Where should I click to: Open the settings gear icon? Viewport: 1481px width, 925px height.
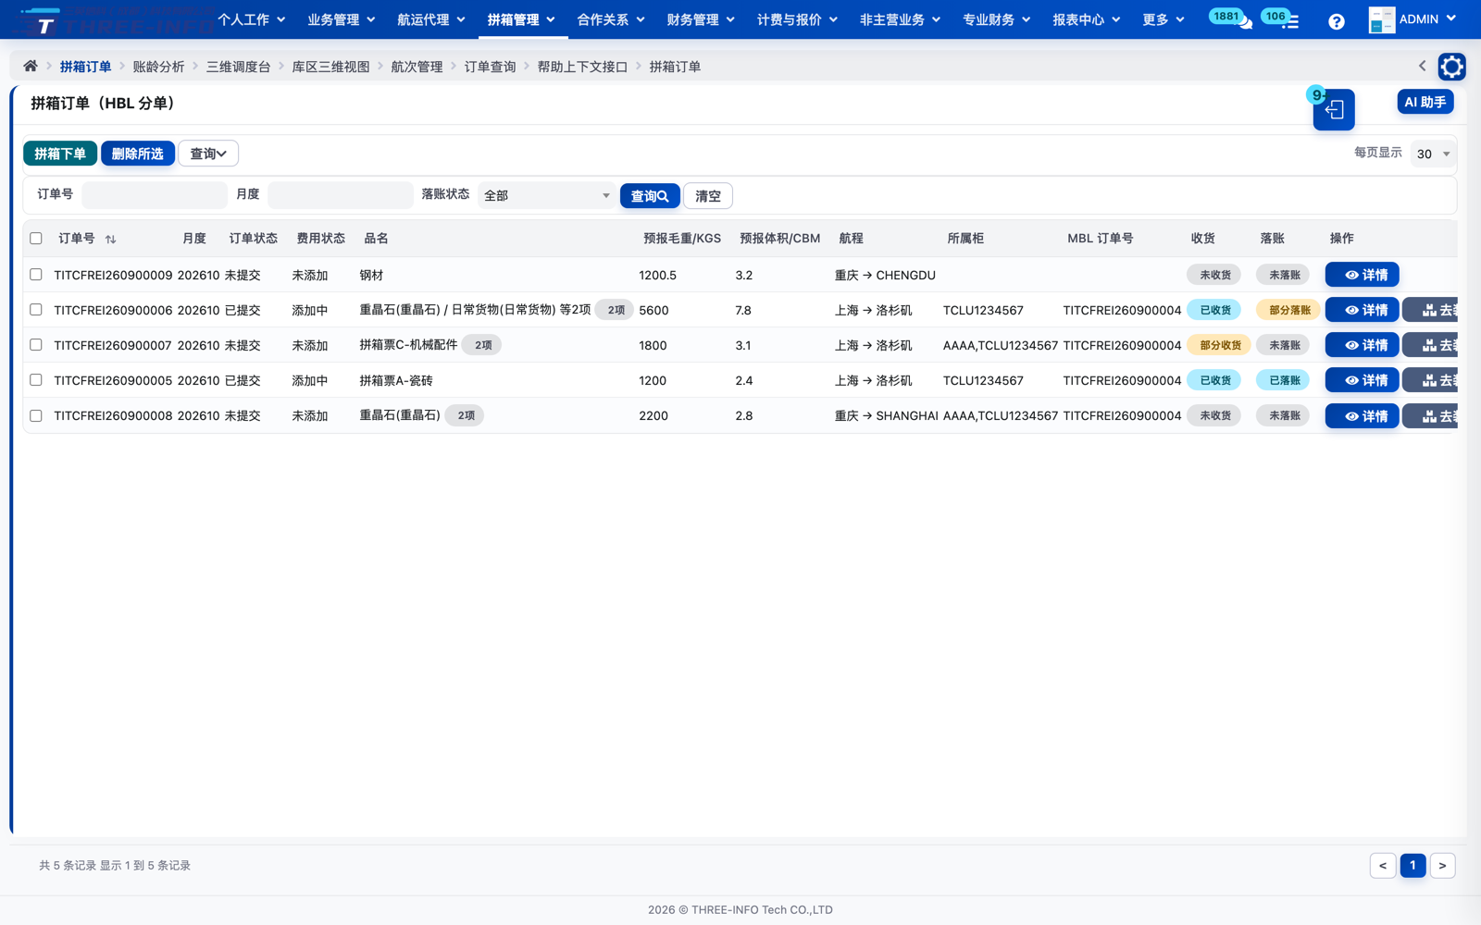(1451, 67)
